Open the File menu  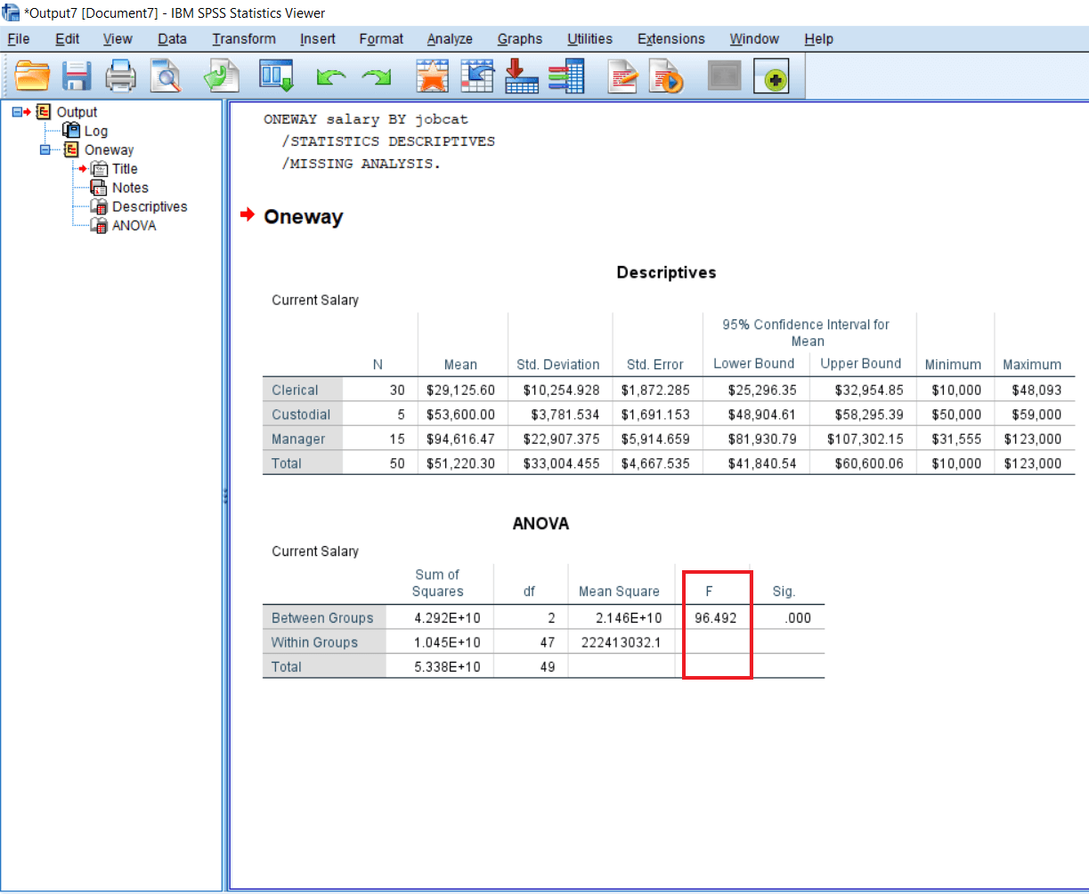point(19,39)
